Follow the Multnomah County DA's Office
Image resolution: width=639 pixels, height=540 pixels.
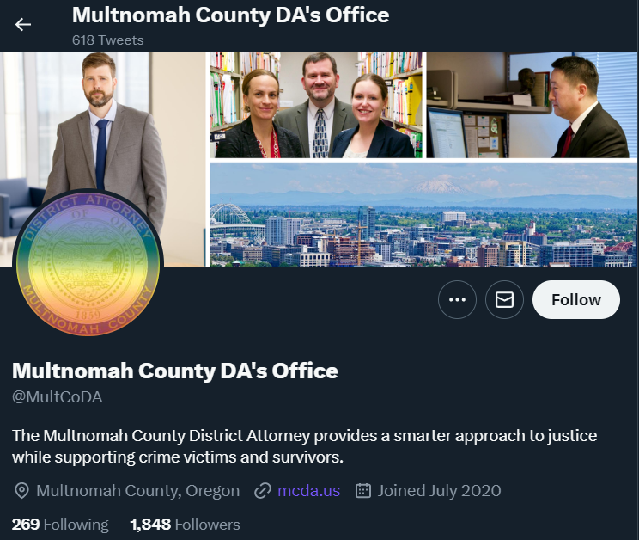click(575, 300)
